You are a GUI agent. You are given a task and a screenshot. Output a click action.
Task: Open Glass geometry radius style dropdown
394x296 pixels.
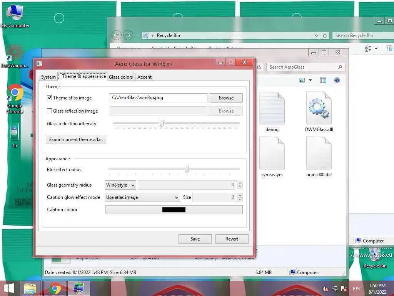(120, 185)
